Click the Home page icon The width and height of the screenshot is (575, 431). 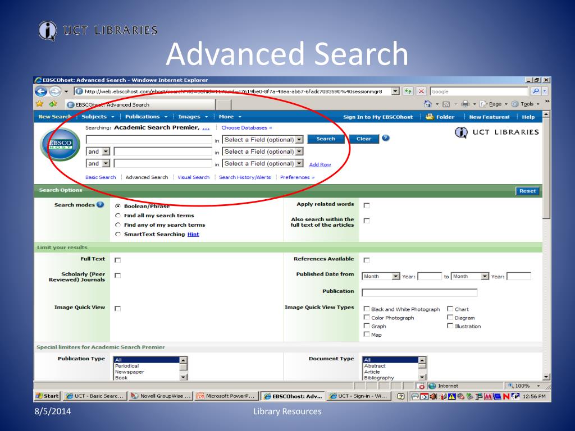click(427, 104)
